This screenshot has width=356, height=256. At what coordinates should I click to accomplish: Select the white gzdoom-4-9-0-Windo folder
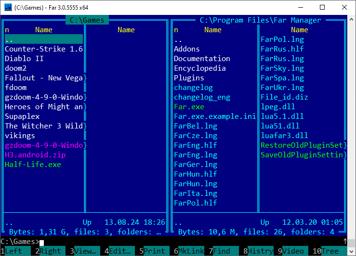tap(44, 97)
